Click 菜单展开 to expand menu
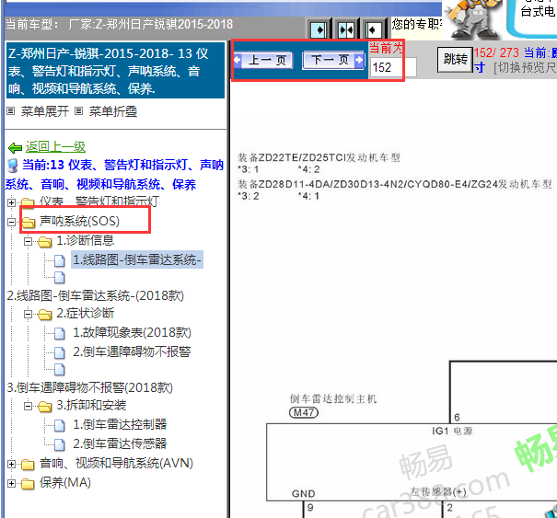Image resolution: width=557 pixels, height=518 pixels. (x=45, y=111)
